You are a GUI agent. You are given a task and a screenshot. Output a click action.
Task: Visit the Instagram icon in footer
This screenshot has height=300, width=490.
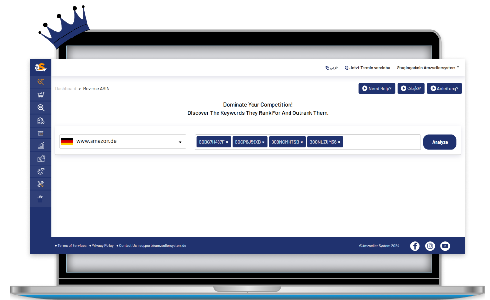430,246
